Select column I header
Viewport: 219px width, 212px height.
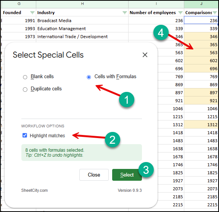coord(156,4)
